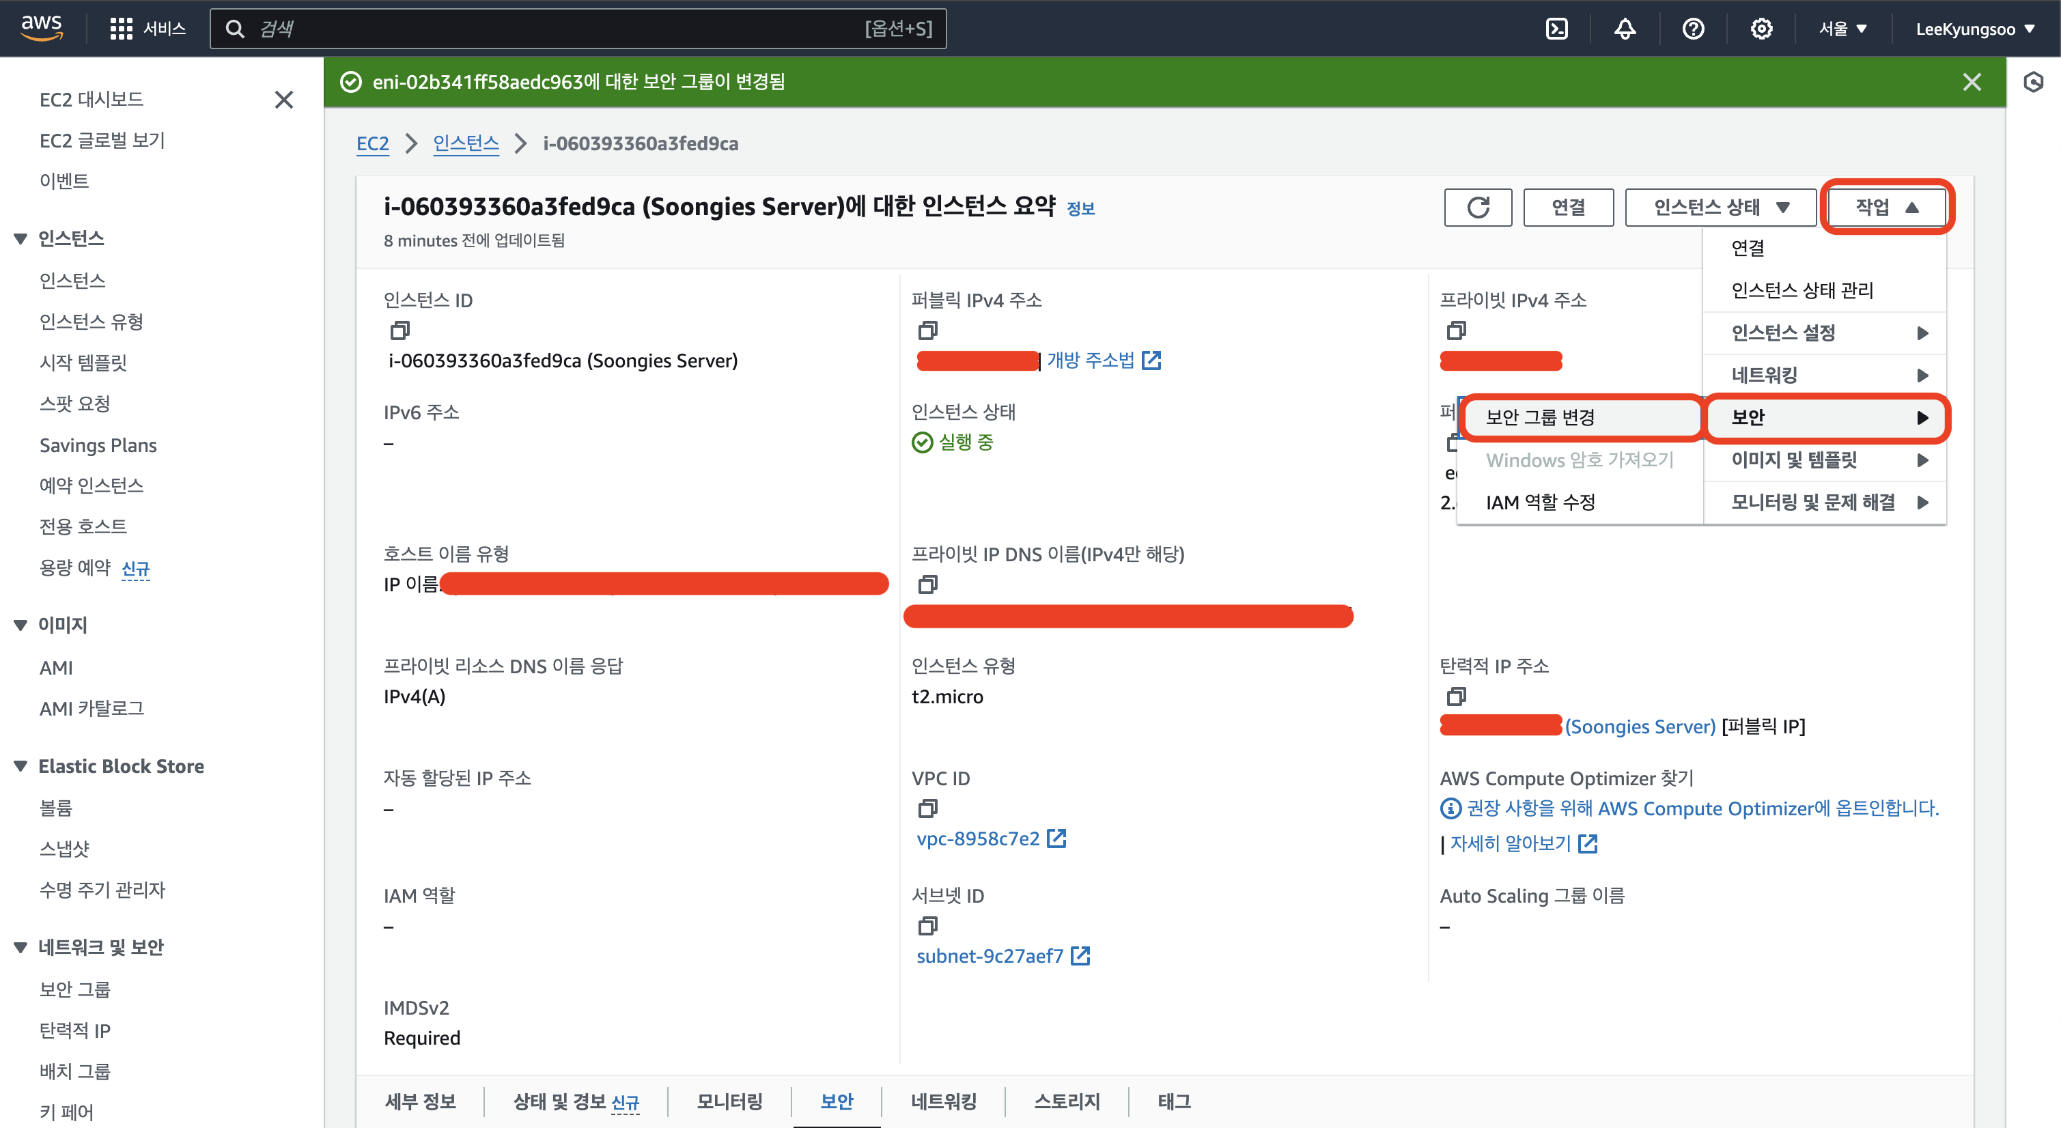Select 연결 in the actions menu
This screenshot has height=1128, width=2061.
(1824, 248)
